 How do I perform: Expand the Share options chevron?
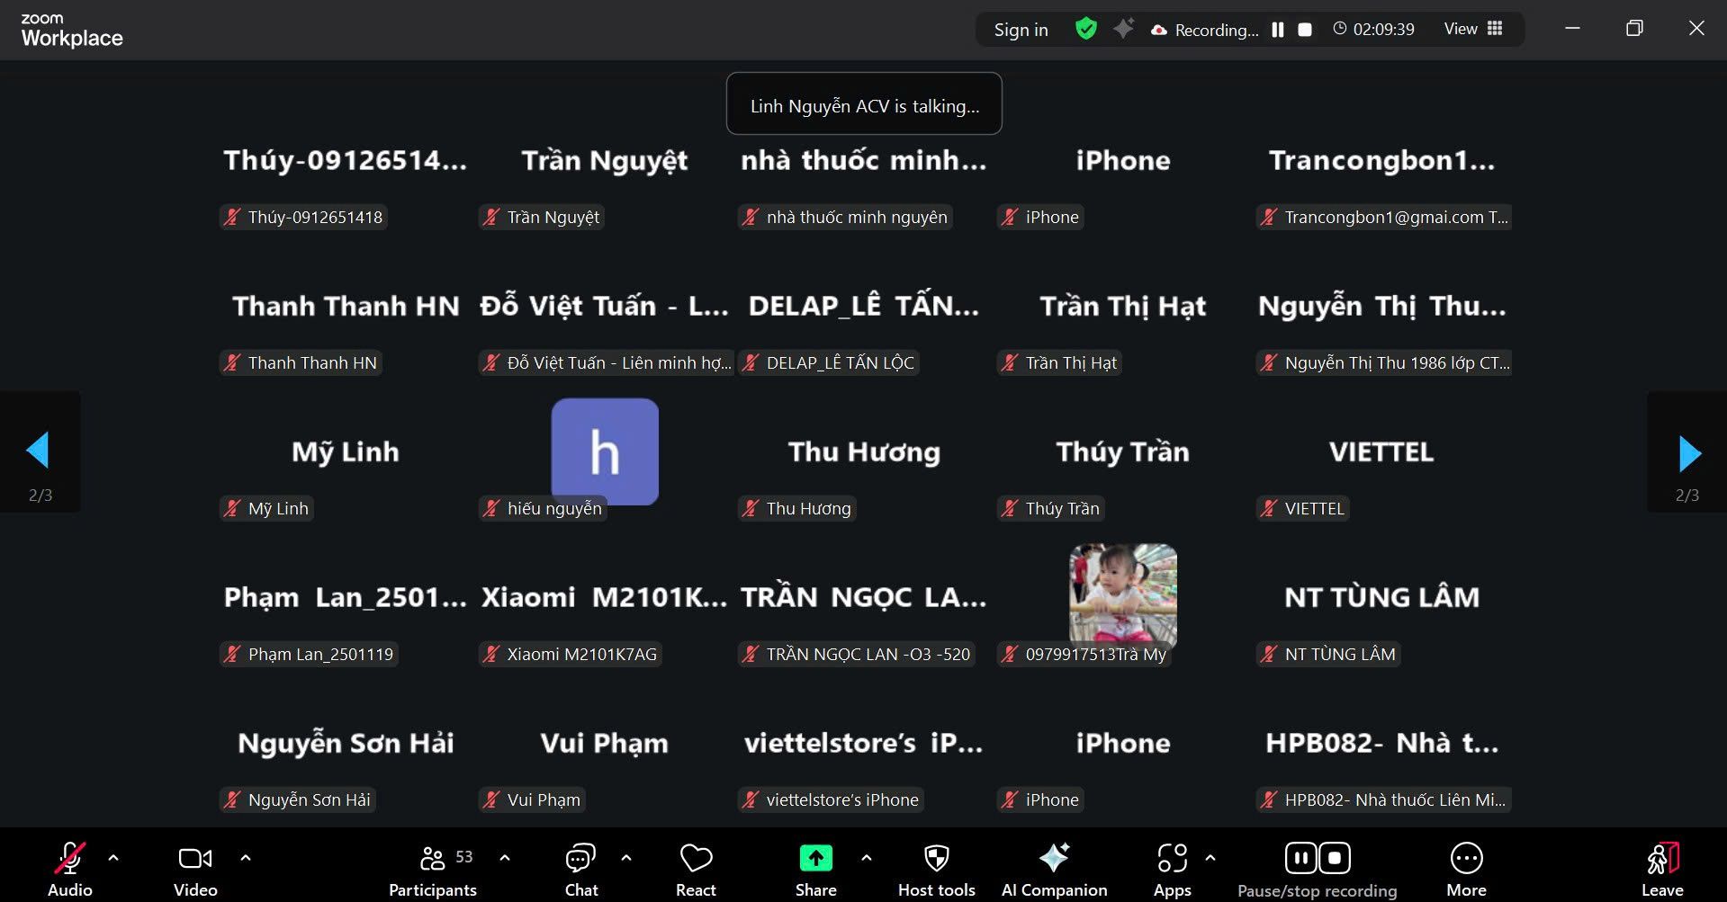(x=867, y=858)
